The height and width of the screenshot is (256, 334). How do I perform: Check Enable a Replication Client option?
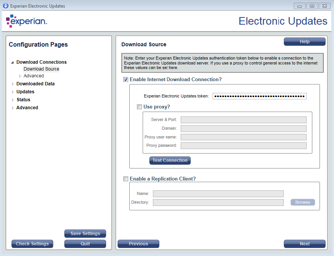click(x=126, y=179)
